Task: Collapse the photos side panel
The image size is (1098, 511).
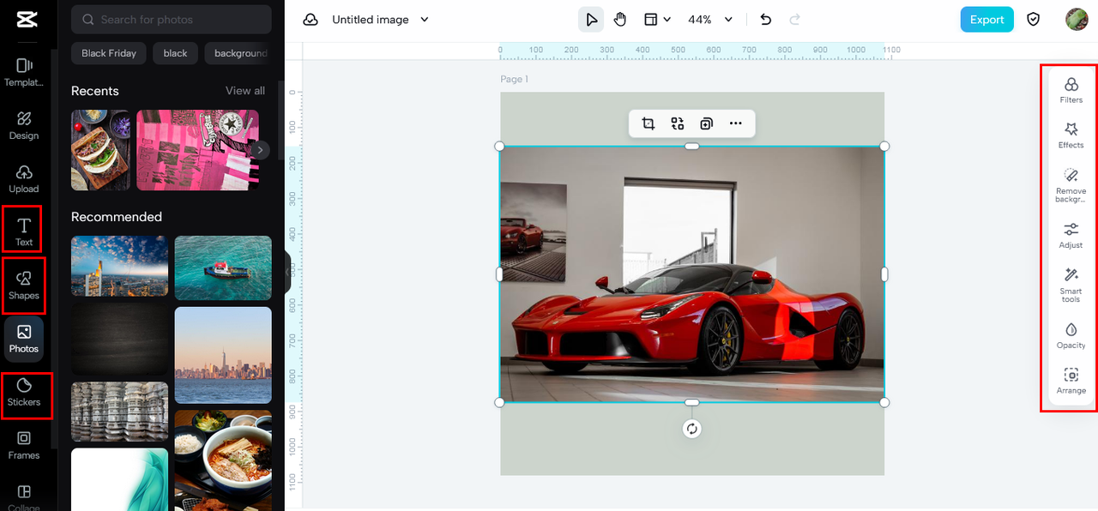Action: [287, 272]
